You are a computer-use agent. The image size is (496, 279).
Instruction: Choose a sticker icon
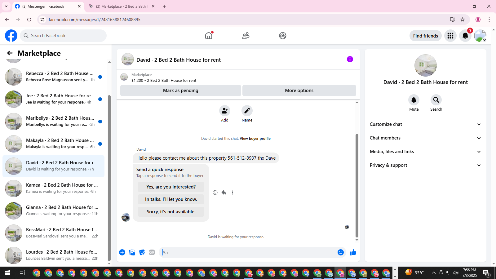pos(142,252)
